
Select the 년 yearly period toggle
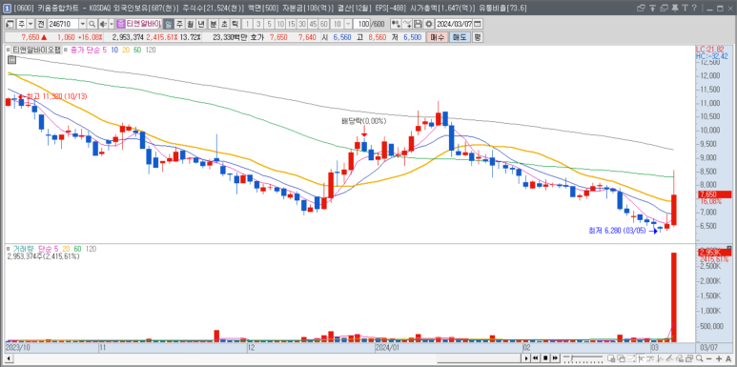point(201,24)
